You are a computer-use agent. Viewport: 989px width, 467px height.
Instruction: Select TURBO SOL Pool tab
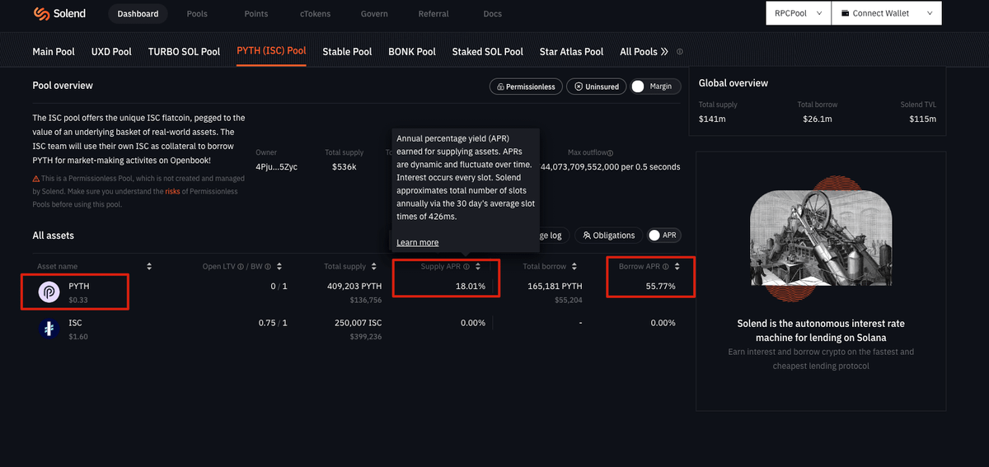coord(184,51)
